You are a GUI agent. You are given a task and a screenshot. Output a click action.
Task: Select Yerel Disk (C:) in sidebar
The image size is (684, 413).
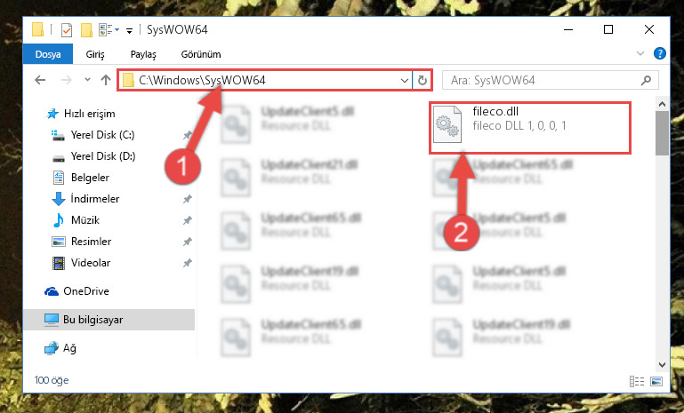click(102, 135)
